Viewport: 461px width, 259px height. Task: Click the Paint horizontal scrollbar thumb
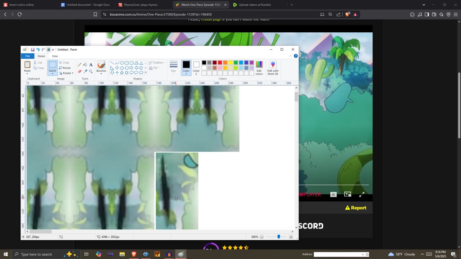tap(40, 232)
